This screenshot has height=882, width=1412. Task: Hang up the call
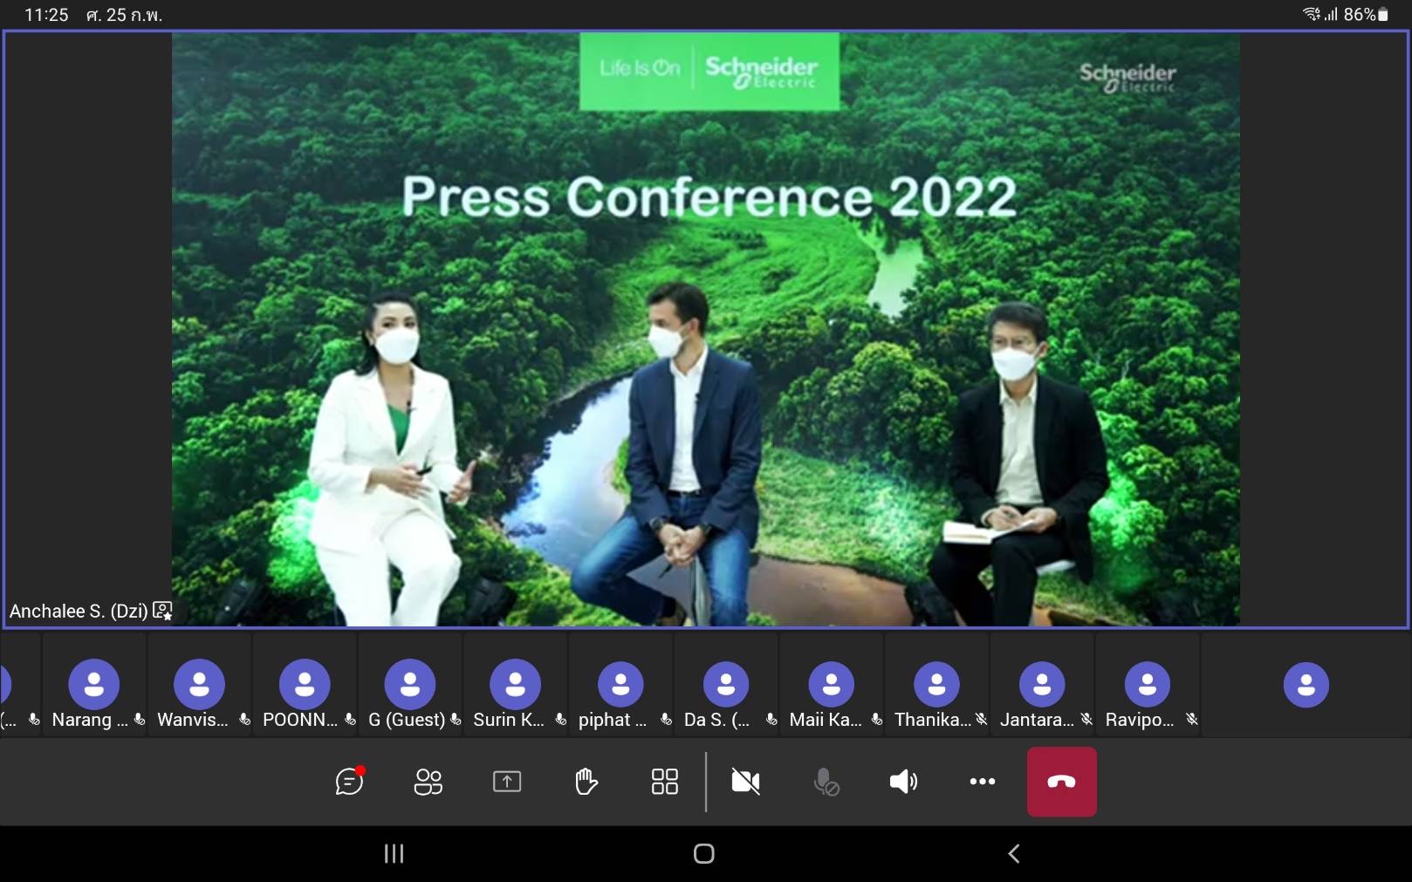click(x=1061, y=782)
